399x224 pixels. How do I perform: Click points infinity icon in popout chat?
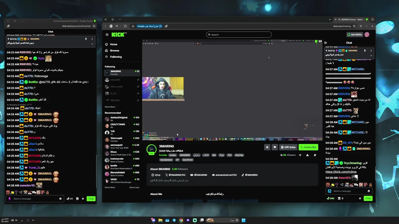click(70, 198)
